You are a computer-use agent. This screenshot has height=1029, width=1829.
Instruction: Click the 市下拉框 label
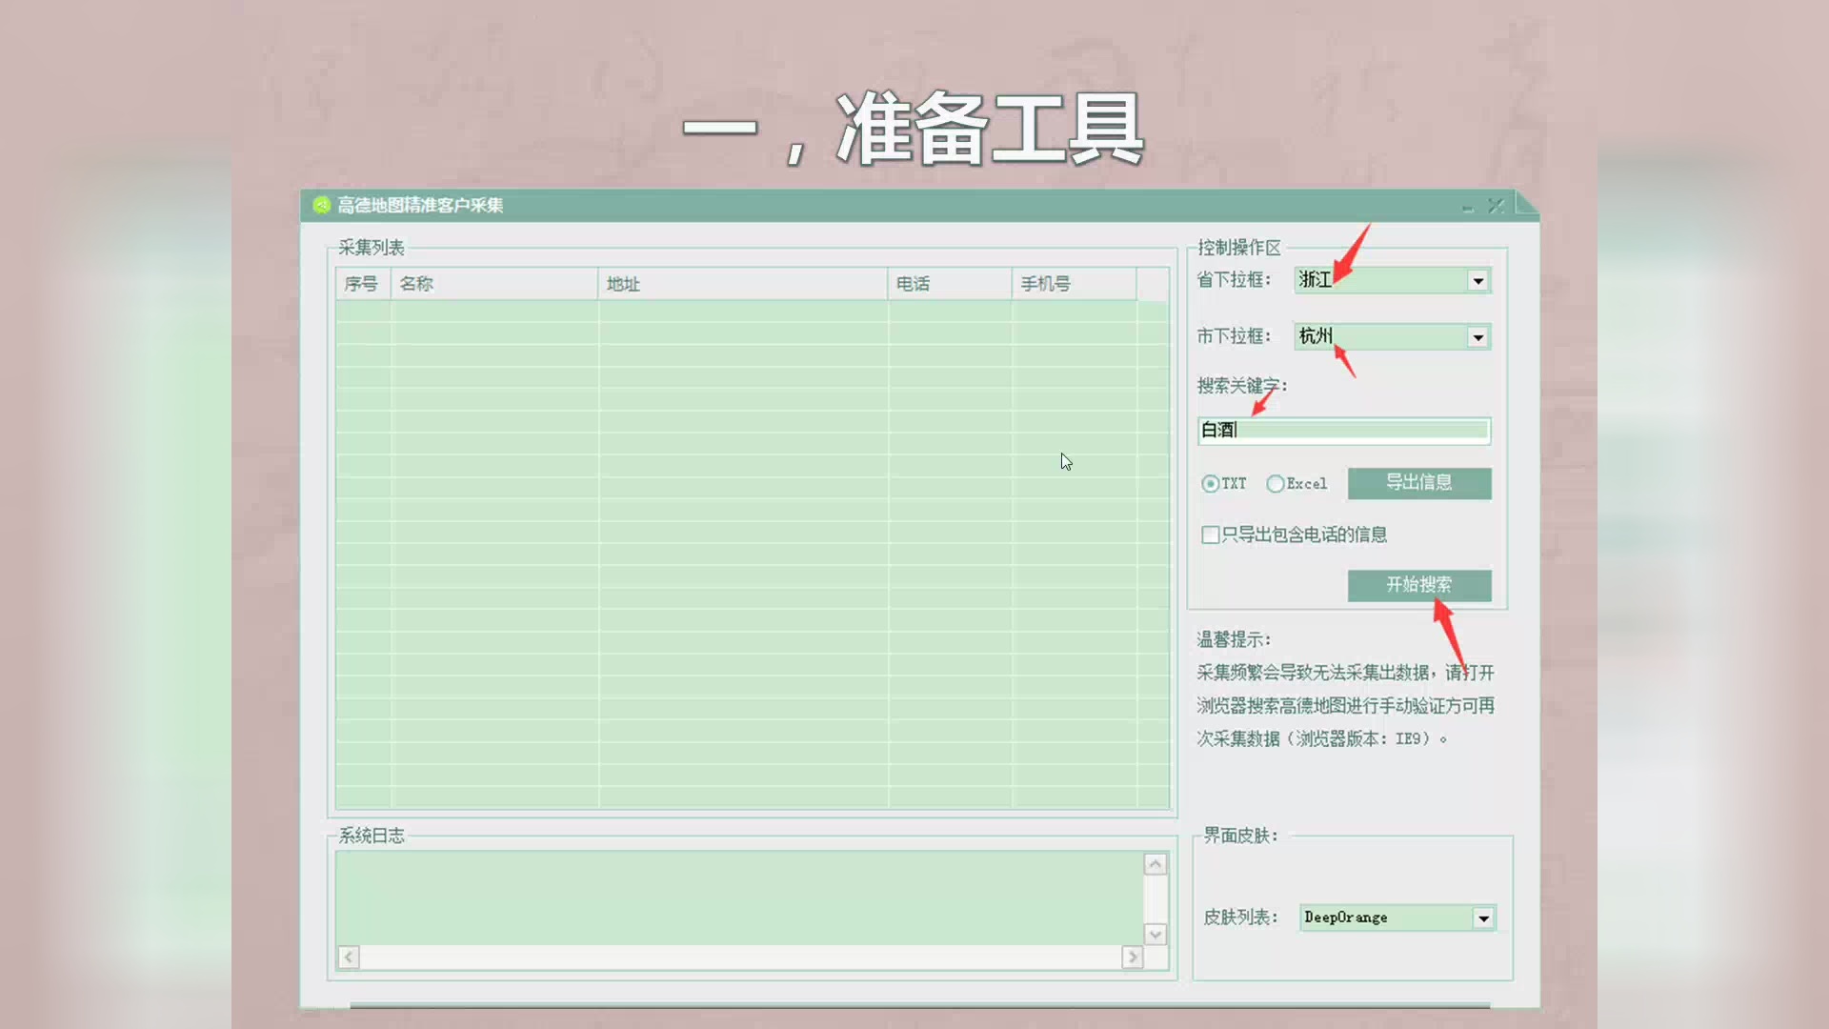pos(1234,336)
